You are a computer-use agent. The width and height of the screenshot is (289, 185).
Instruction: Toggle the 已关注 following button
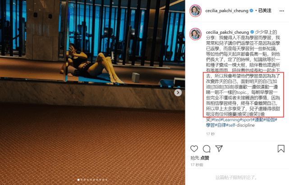(x=265, y=10)
